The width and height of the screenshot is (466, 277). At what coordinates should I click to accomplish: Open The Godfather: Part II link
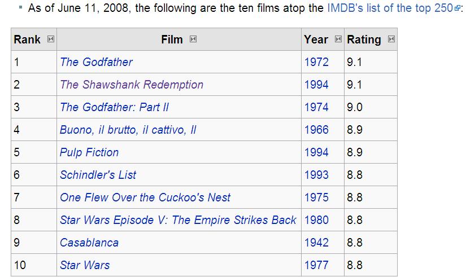coord(115,107)
